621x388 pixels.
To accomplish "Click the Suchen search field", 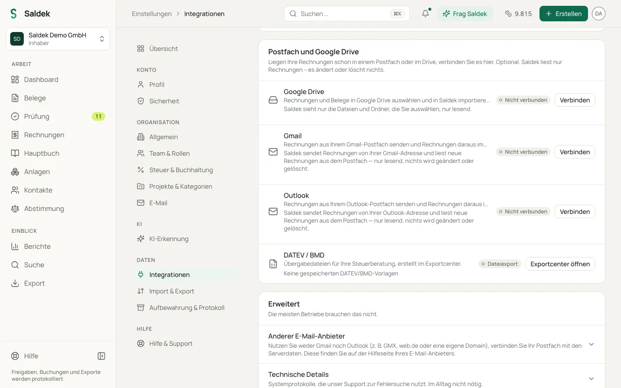I will coord(347,14).
